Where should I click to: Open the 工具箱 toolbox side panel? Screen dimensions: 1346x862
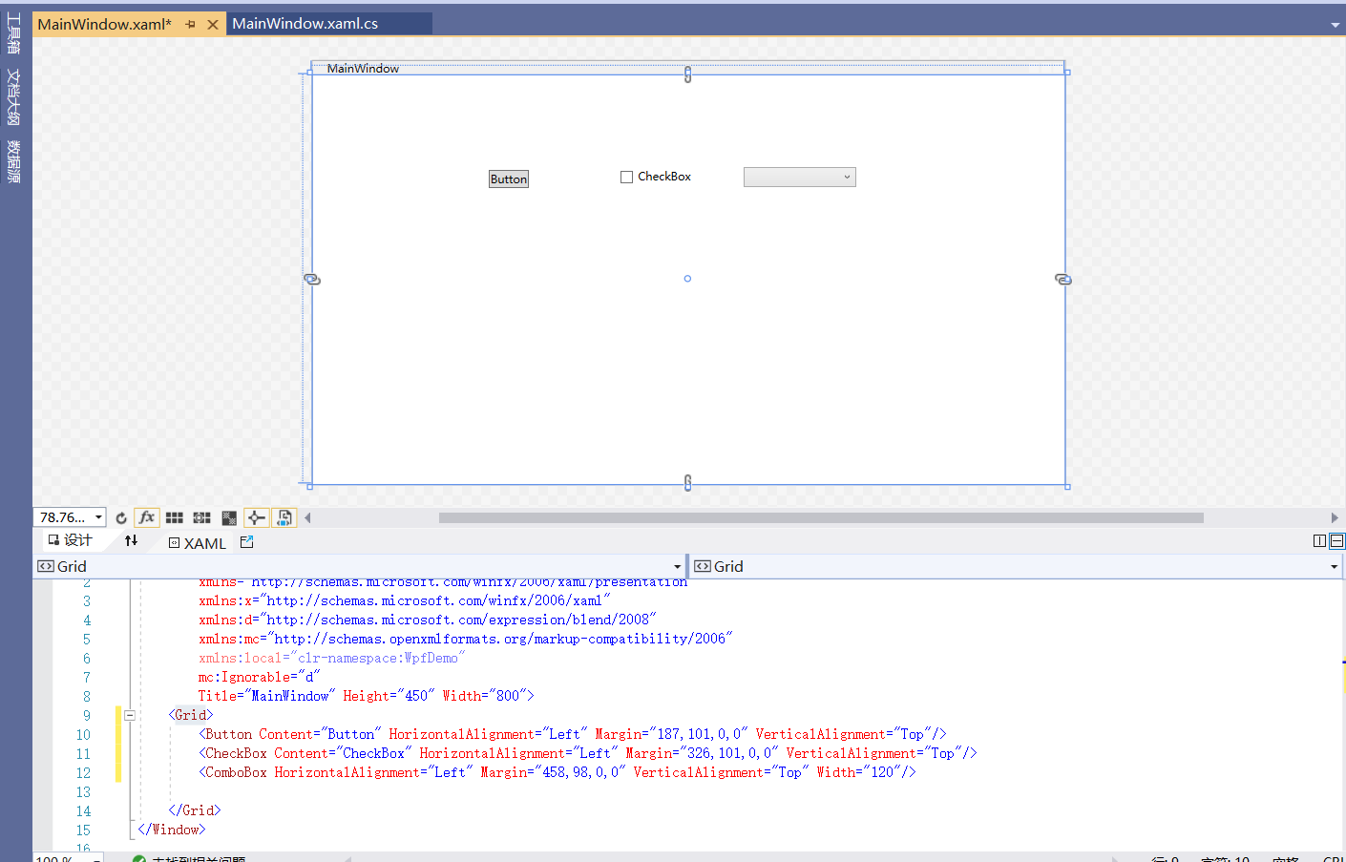[x=13, y=33]
